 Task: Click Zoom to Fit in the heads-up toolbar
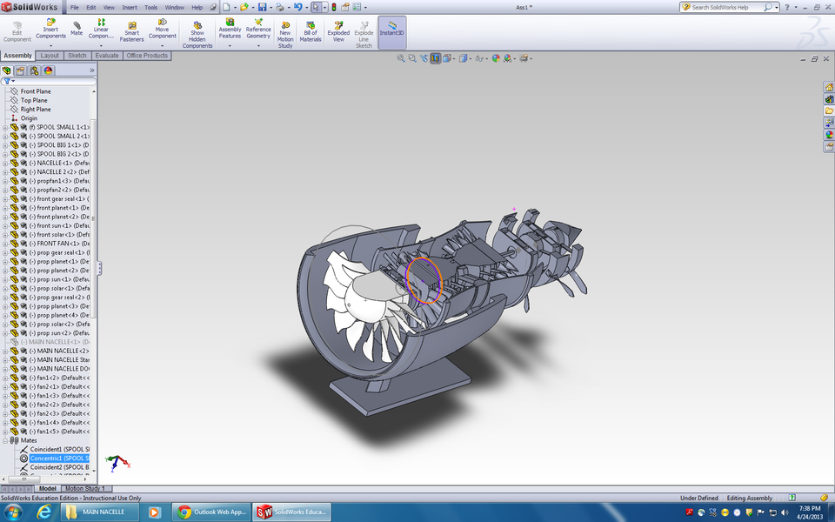pos(401,58)
